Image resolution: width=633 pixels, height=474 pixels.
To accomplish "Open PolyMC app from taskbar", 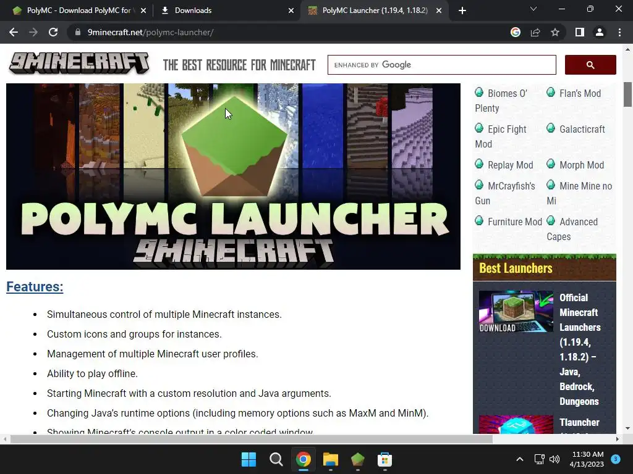I will 358,459.
